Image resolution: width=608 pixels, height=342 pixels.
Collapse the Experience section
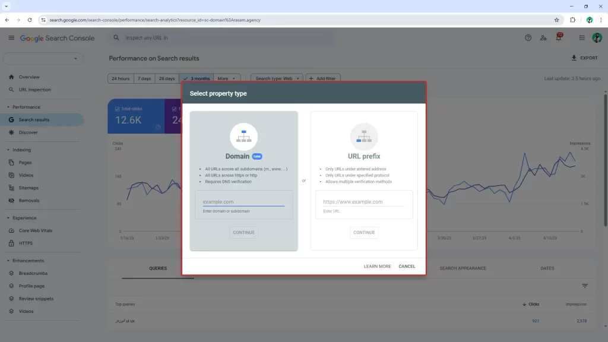[8, 218]
